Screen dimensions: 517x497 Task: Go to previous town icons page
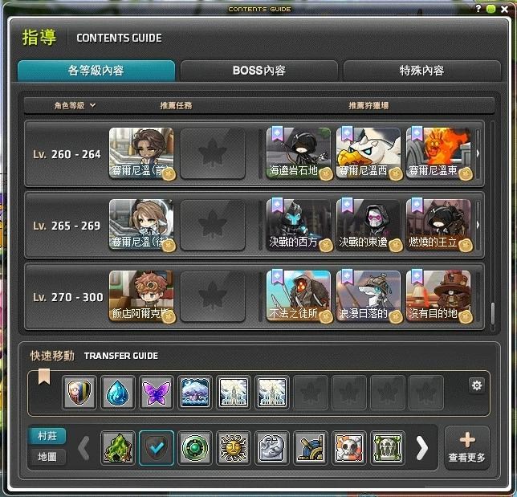[83, 447]
